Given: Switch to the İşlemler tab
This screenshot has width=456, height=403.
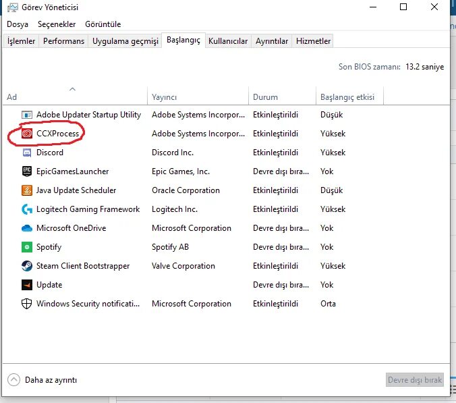Looking at the screenshot, I should tap(21, 41).
